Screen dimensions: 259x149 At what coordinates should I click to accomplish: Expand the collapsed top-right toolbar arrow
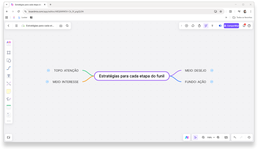click(181, 26)
